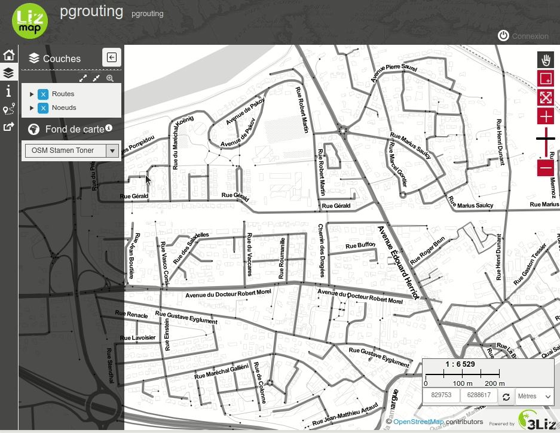The width and height of the screenshot is (560, 433).
Task: Open the share/permalink icon
Action: 8,127
